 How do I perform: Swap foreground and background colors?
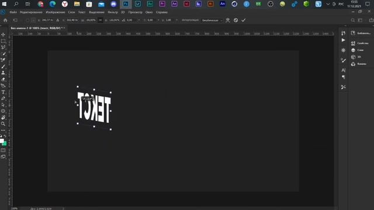(5, 136)
